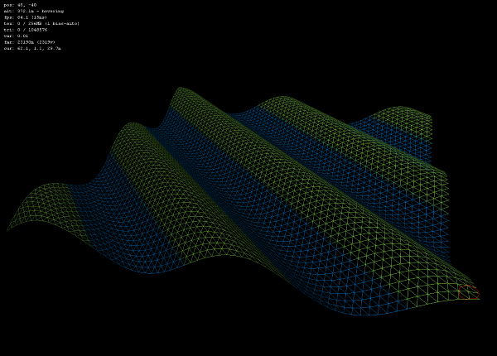Click the 'var' value readout line
The width and height of the screenshot is (497, 356).
pos(16,36)
